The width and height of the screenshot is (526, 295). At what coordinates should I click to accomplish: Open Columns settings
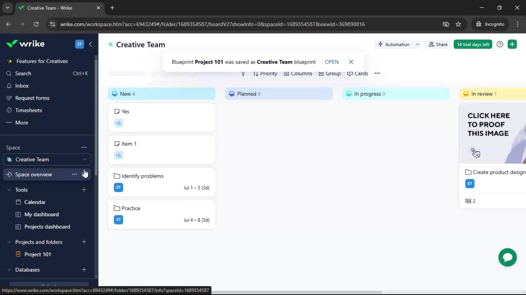pos(298,73)
